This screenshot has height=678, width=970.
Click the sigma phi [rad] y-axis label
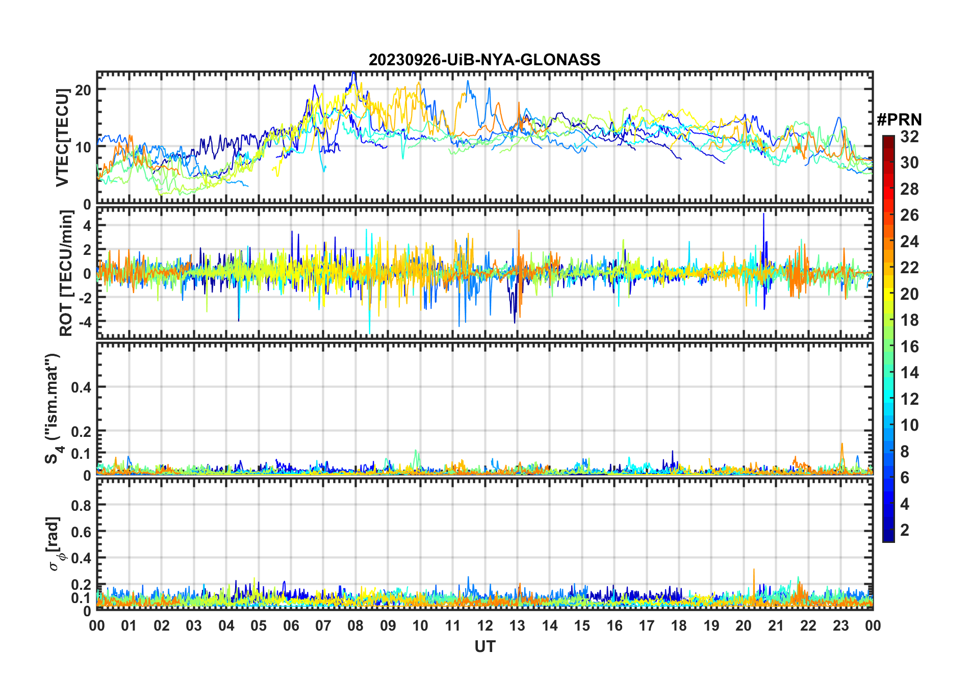(55, 543)
